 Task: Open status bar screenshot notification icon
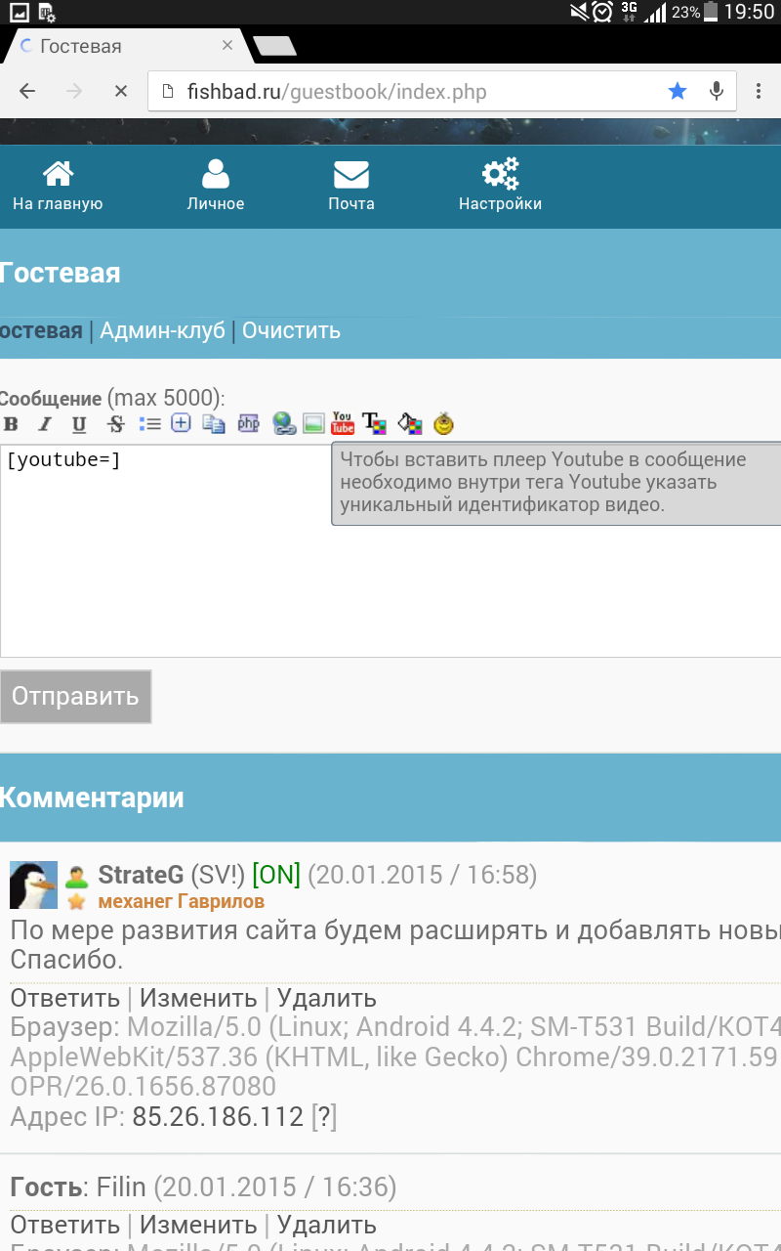pyautogui.click(x=19, y=12)
